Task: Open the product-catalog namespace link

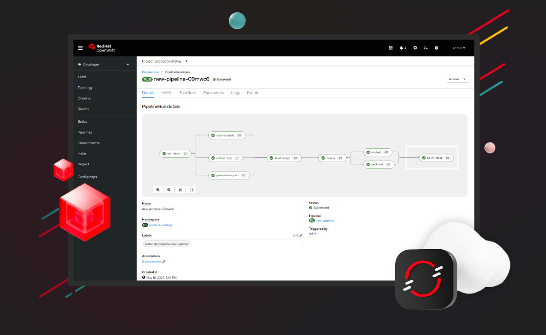Action: pyautogui.click(x=160, y=225)
